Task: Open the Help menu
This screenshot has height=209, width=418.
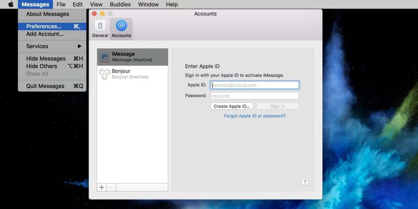Action: (x=172, y=4)
